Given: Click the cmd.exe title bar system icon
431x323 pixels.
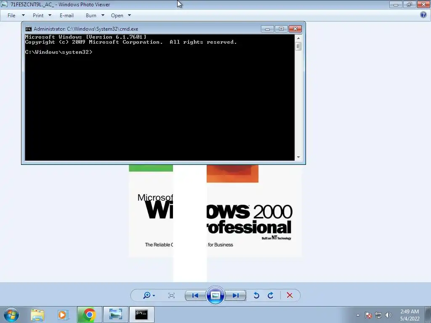Looking at the screenshot, I should pyautogui.click(x=28, y=29).
